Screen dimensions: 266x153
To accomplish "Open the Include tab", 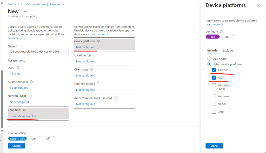I will pyautogui.click(x=212, y=51).
